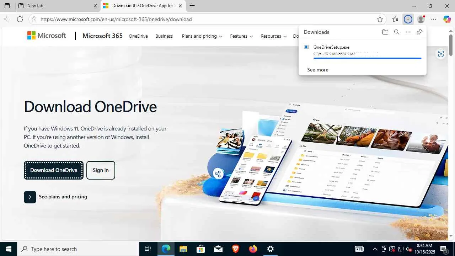This screenshot has height=256, width=455.
Task: Focus the browser address bar URL
Action: [116, 19]
